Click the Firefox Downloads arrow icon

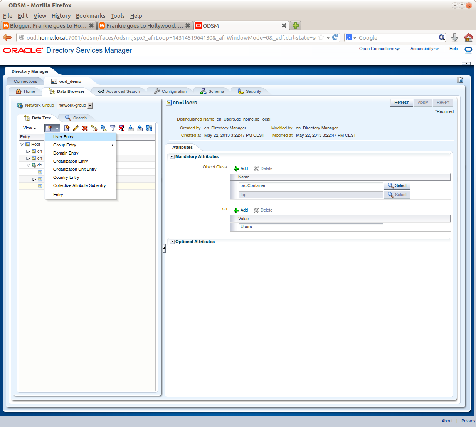[455, 37]
